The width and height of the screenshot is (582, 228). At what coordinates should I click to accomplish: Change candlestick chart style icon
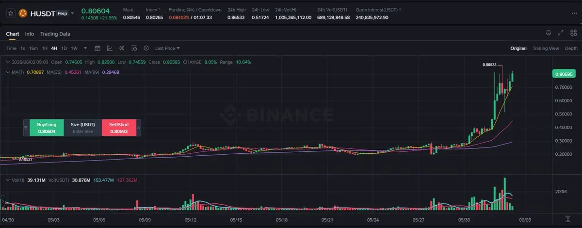[122, 48]
